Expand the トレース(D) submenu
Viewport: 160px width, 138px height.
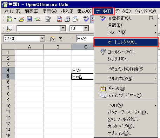126,32
